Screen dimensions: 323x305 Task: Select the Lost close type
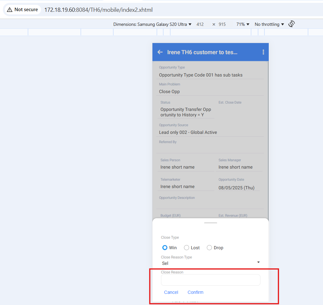coord(186,248)
